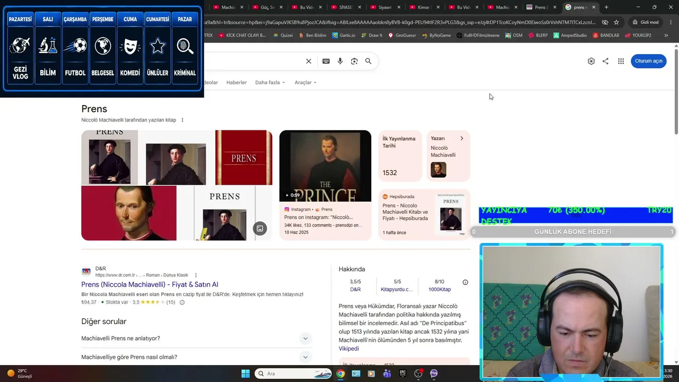Open Windows Start menu

coord(246,374)
